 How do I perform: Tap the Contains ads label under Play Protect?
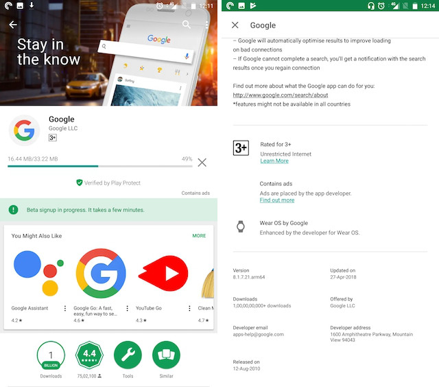click(x=195, y=193)
